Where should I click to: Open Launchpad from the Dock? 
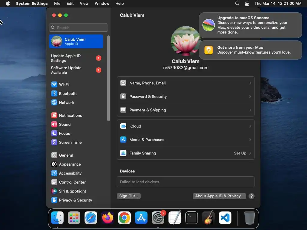point(74,218)
